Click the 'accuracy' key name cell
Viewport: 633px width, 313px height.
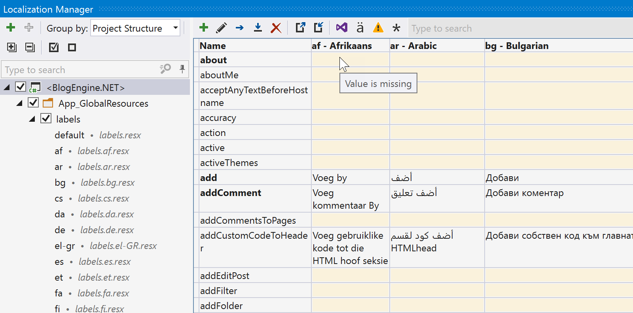point(255,117)
